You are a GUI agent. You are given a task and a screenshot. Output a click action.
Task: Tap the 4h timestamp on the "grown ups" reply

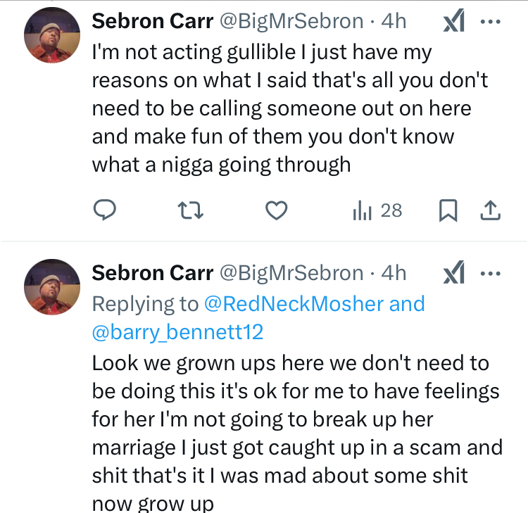pyautogui.click(x=394, y=272)
